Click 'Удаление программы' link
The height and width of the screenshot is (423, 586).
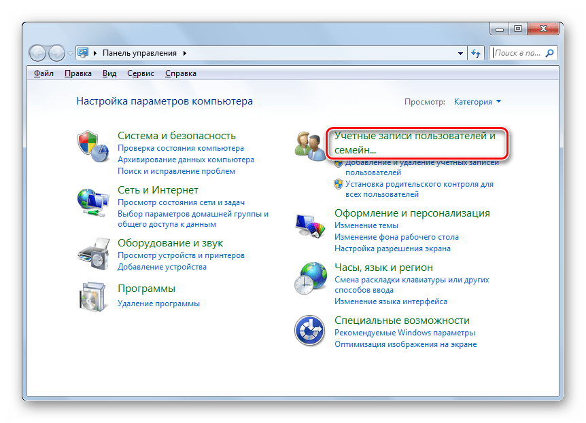159,304
